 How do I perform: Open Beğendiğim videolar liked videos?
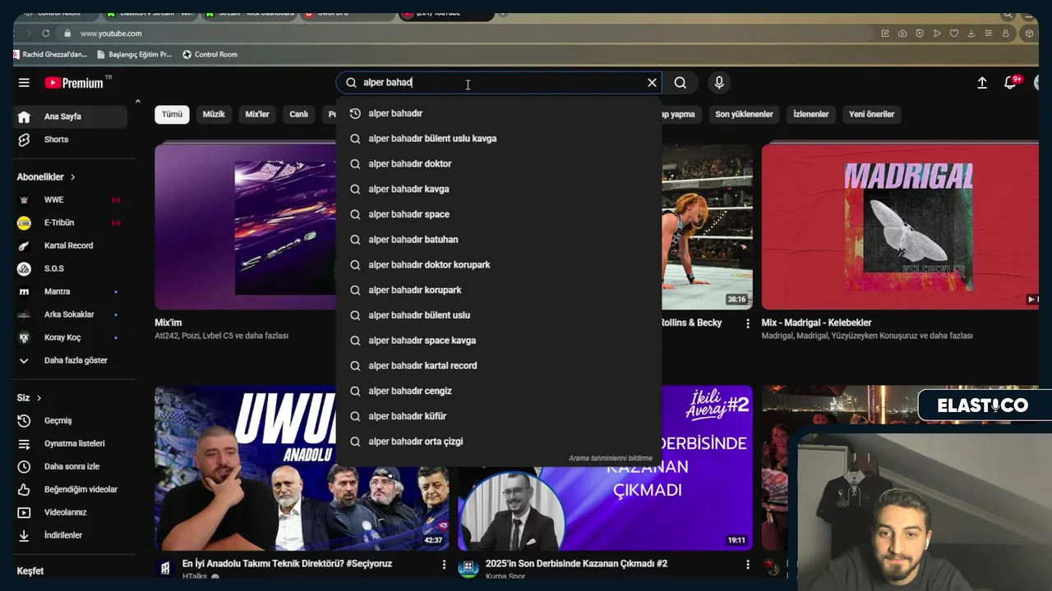pos(72,490)
